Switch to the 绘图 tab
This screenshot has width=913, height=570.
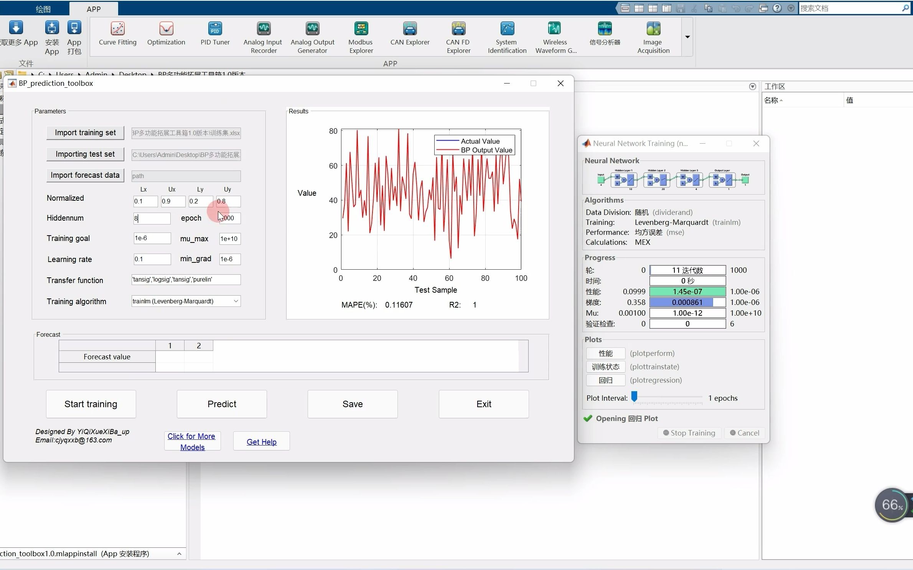point(43,9)
